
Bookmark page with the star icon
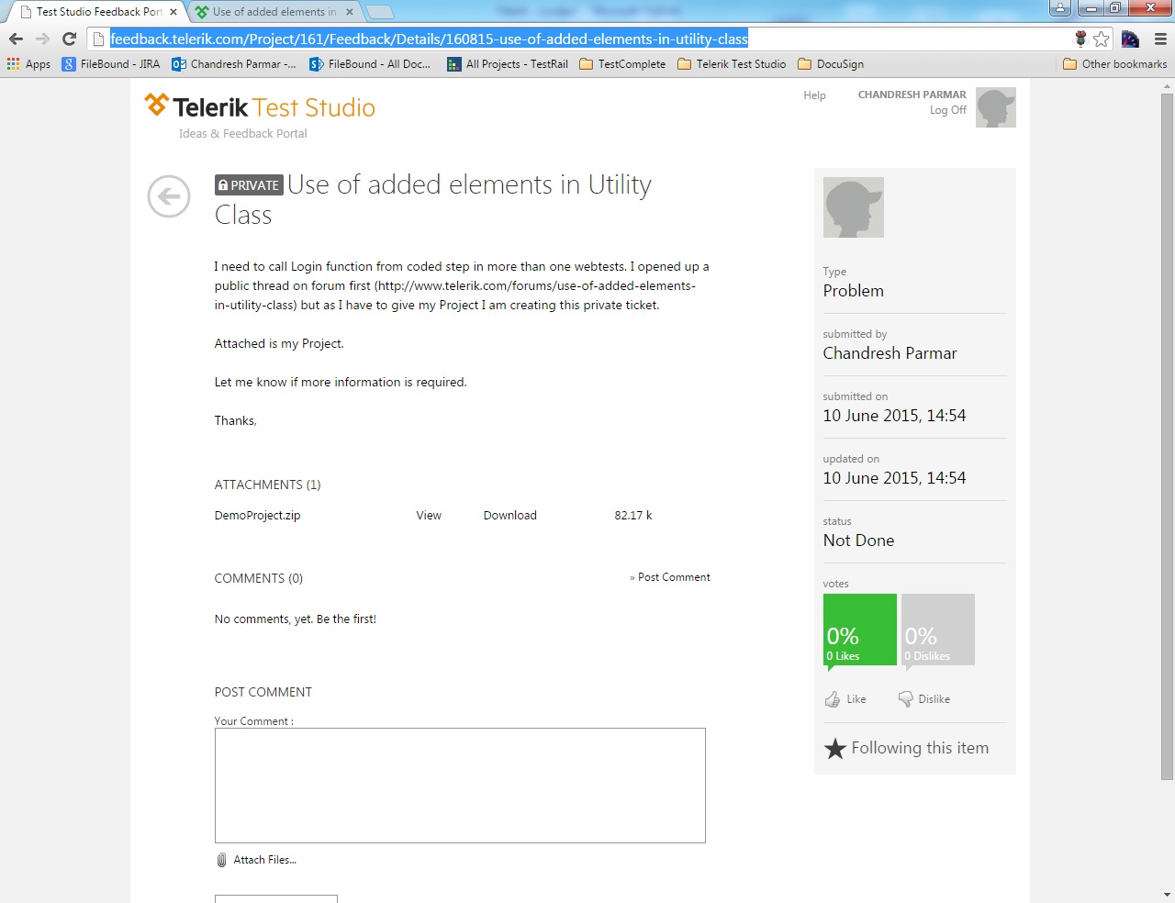tap(1102, 39)
